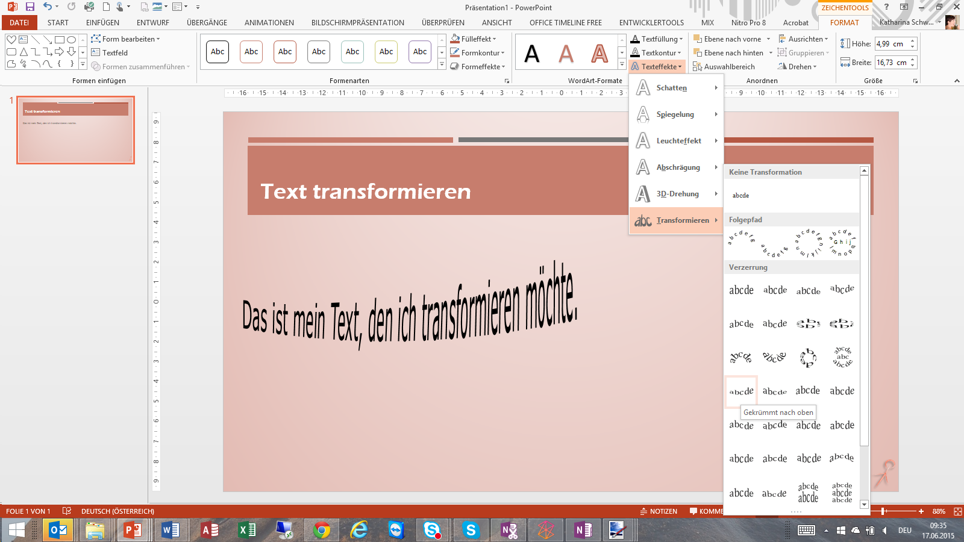Image resolution: width=964 pixels, height=542 pixels.
Task: Click the Undo arrow icon
Action: point(47,7)
